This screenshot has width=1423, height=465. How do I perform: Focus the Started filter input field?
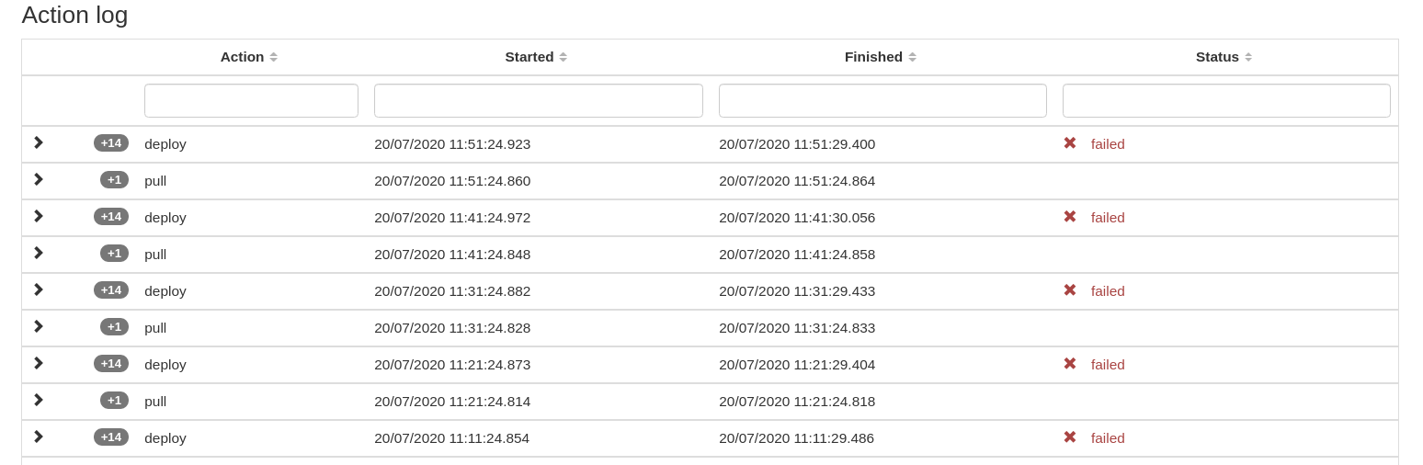[538, 101]
